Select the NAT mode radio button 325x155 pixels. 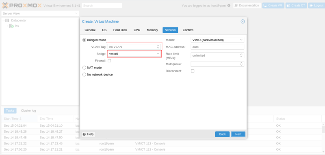[84, 68]
